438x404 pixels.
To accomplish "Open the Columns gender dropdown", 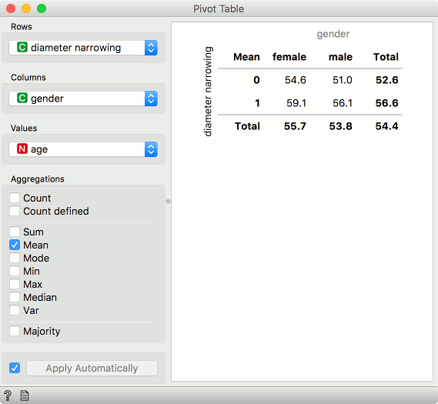I will coord(83,98).
